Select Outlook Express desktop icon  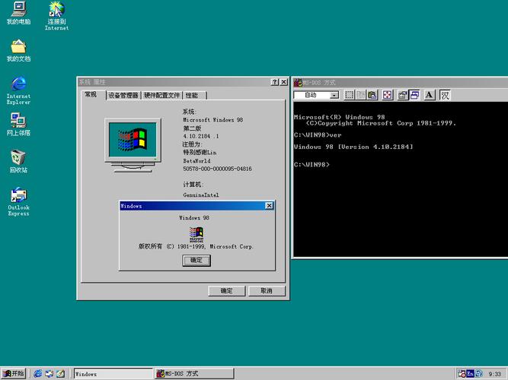18,201
